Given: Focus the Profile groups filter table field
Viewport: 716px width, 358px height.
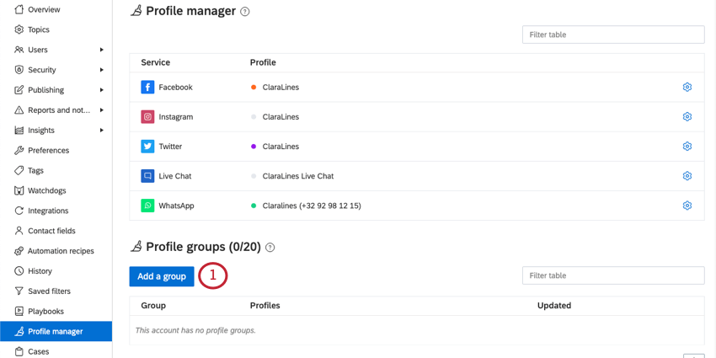Looking at the screenshot, I should tap(613, 275).
